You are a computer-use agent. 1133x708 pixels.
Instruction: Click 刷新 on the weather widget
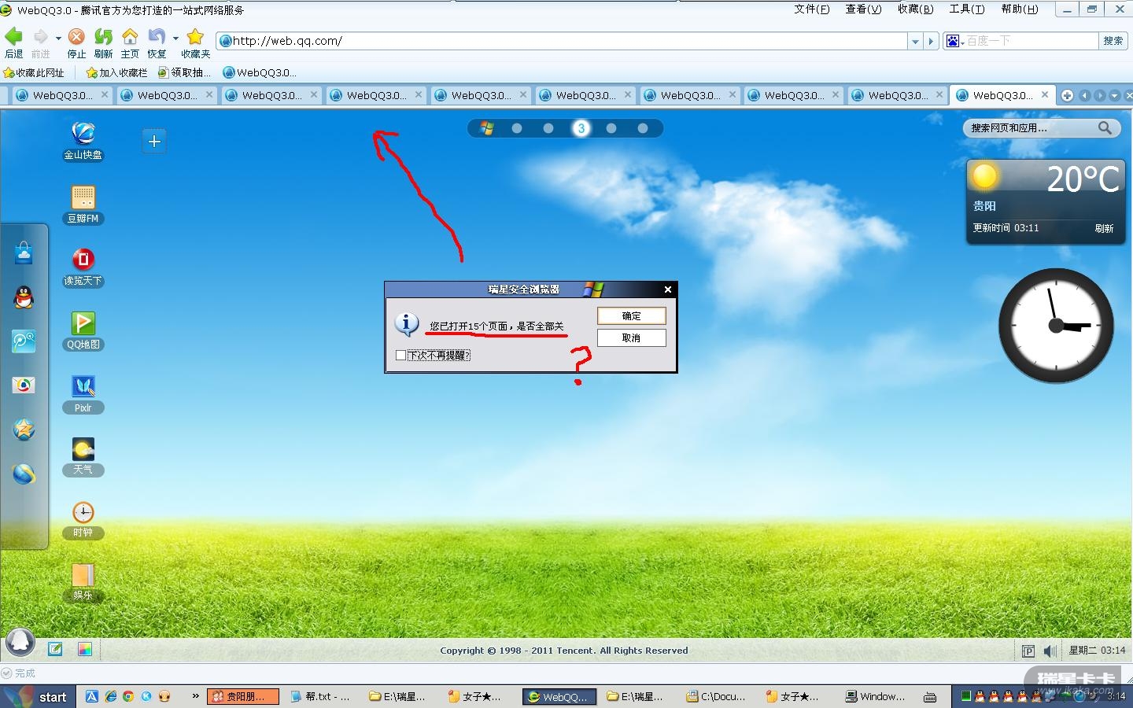(1104, 228)
